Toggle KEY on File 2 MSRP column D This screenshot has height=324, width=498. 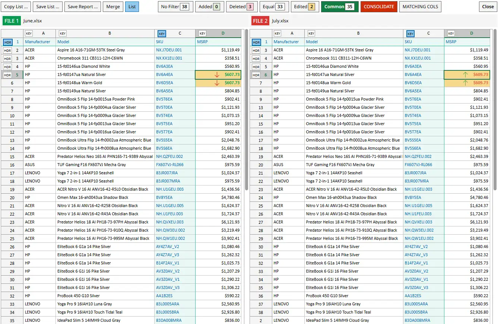tap(451, 34)
